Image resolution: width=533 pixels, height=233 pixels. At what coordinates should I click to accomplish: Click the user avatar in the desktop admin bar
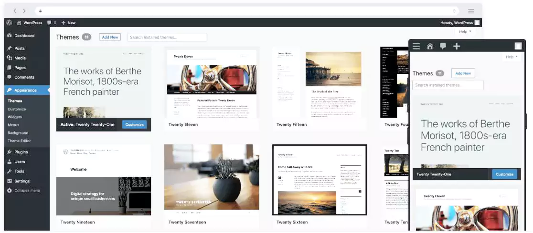point(477,23)
